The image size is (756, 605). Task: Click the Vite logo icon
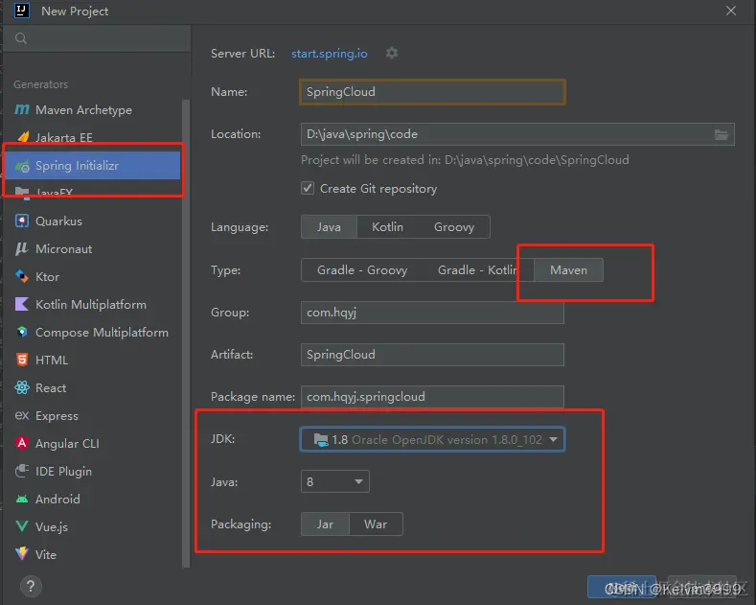point(22,554)
